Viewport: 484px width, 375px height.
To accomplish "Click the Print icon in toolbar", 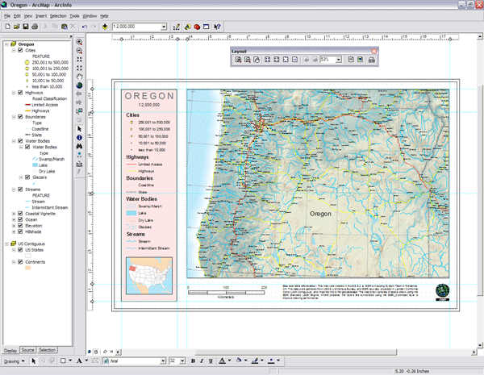I will [35, 27].
